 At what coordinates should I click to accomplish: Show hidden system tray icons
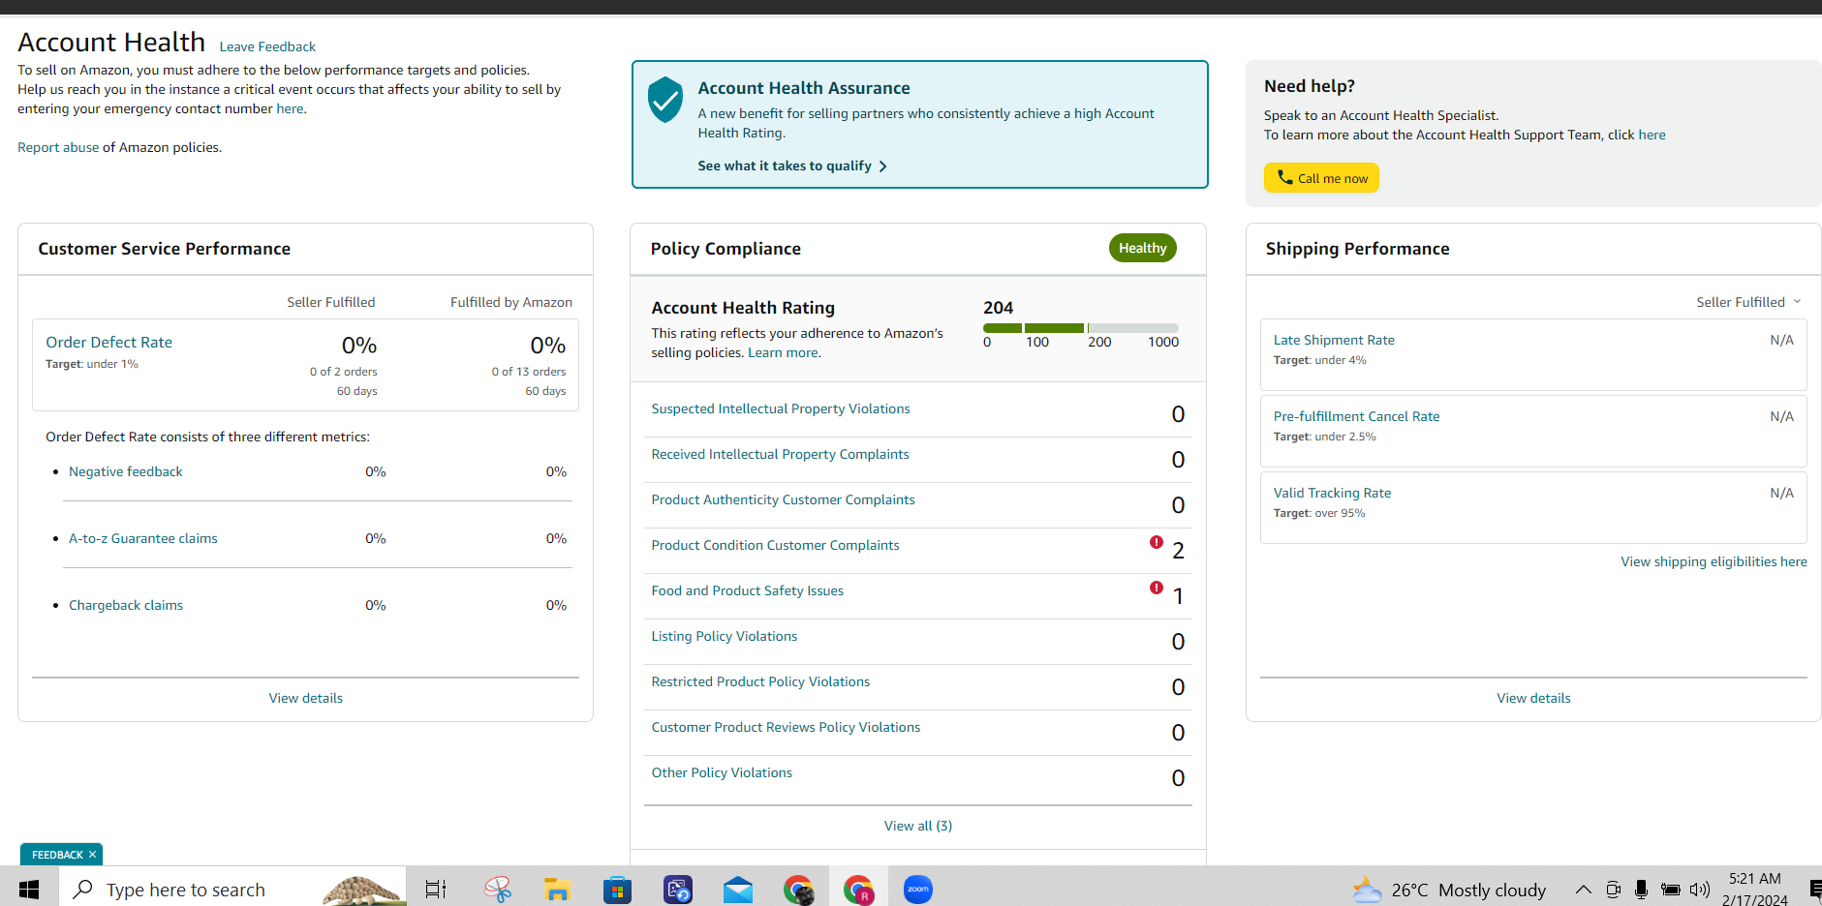[1583, 890]
